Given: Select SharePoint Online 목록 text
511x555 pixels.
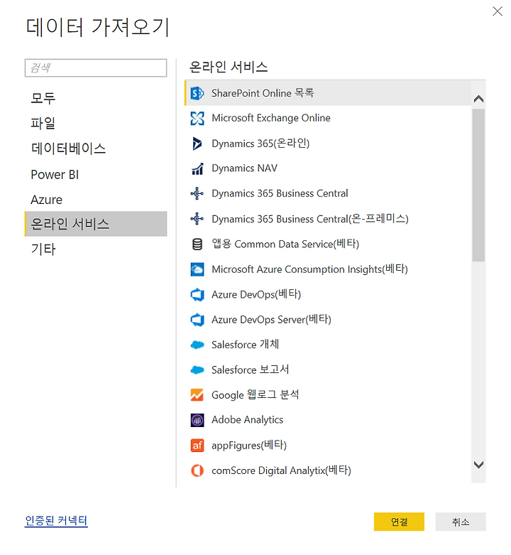Looking at the screenshot, I should click(x=263, y=93).
